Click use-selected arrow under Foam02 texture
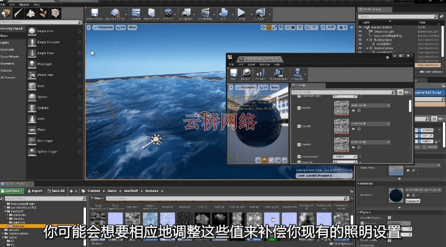The height and width of the screenshot is (247, 446). 354,129
